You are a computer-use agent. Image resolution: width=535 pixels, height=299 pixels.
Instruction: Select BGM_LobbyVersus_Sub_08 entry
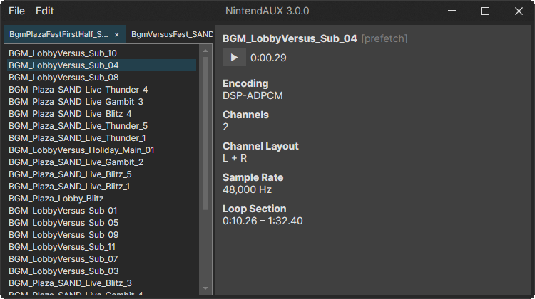click(102, 78)
